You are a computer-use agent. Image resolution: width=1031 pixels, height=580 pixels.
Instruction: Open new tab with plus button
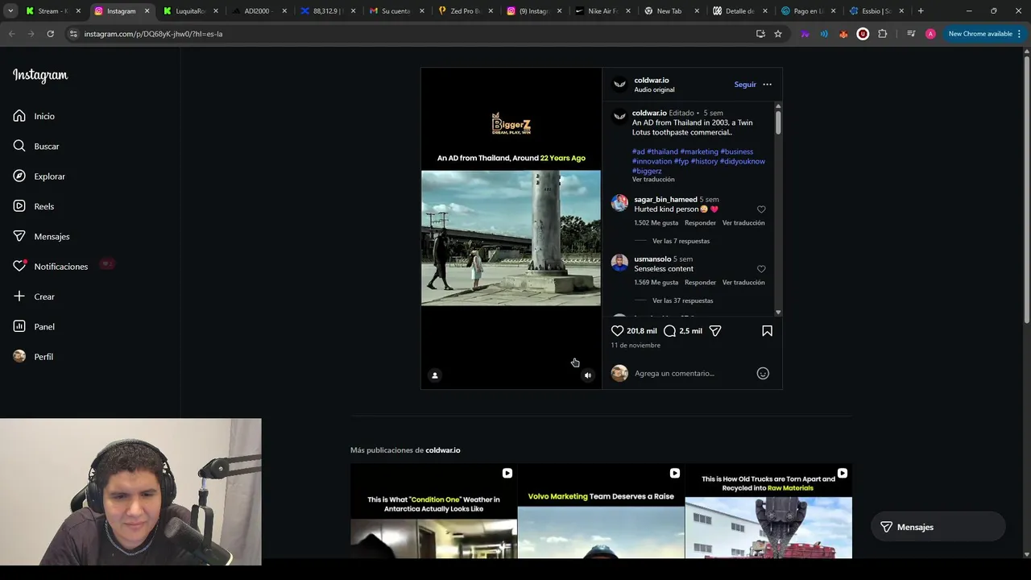coord(921,11)
